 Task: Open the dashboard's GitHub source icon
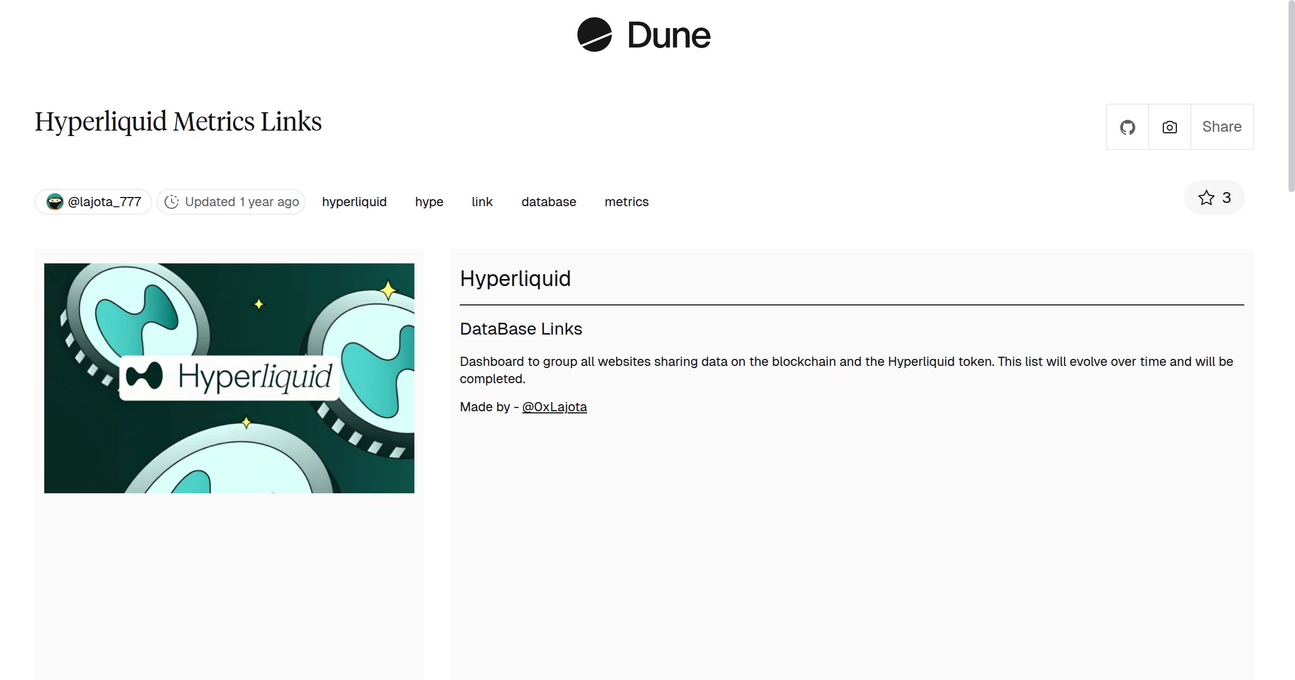[1127, 126]
